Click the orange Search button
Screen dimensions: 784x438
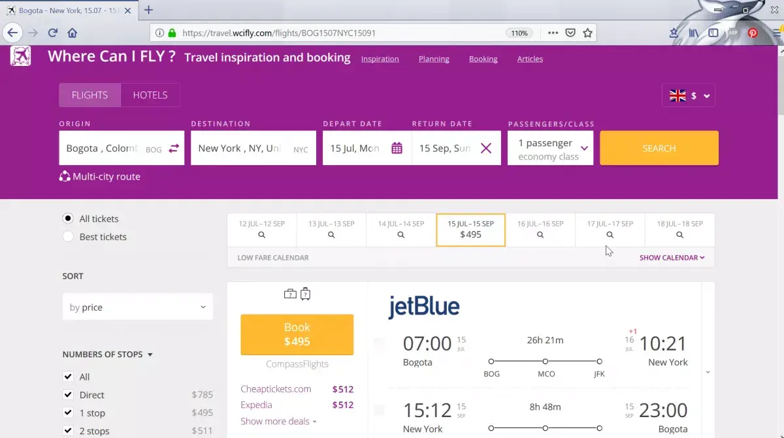coord(659,148)
